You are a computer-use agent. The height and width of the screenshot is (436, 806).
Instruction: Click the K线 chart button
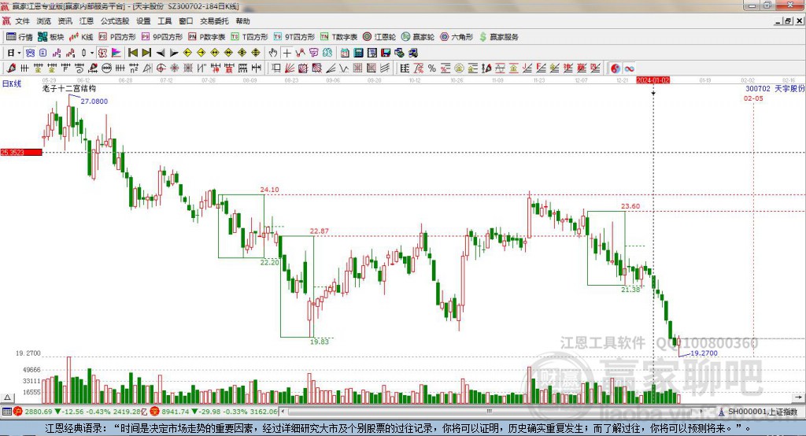81,37
